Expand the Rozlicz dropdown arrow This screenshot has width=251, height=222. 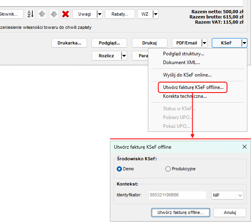pyautogui.click(x=124, y=56)
